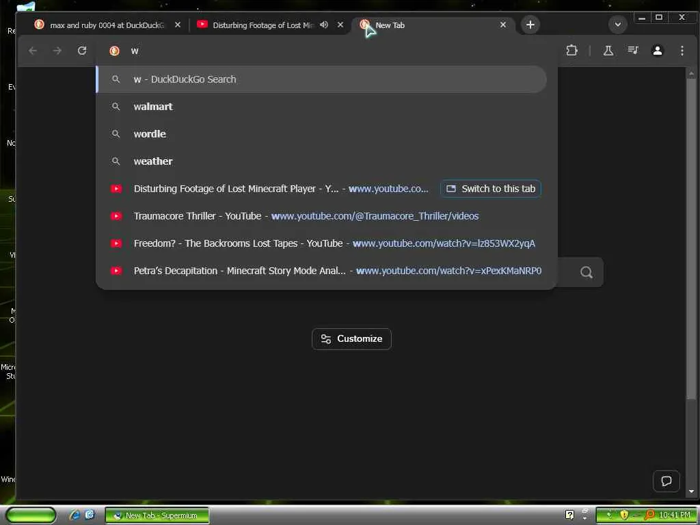
Task: Click YouTube icon beside Petra's Decapitation
Action: tap(116, 271)
